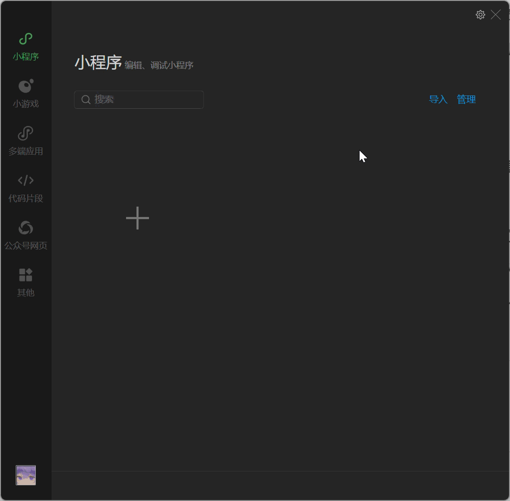
Task: Click the search magnifier icon in the search box
Action: (86, 99)
